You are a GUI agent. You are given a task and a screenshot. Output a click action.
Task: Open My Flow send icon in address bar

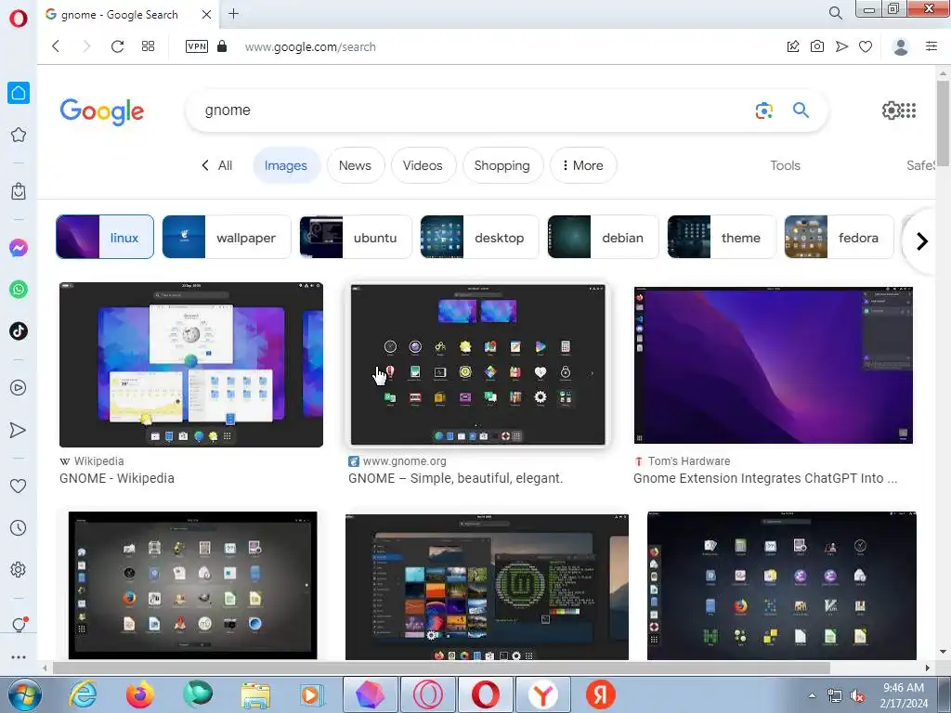tap(841, 46)
